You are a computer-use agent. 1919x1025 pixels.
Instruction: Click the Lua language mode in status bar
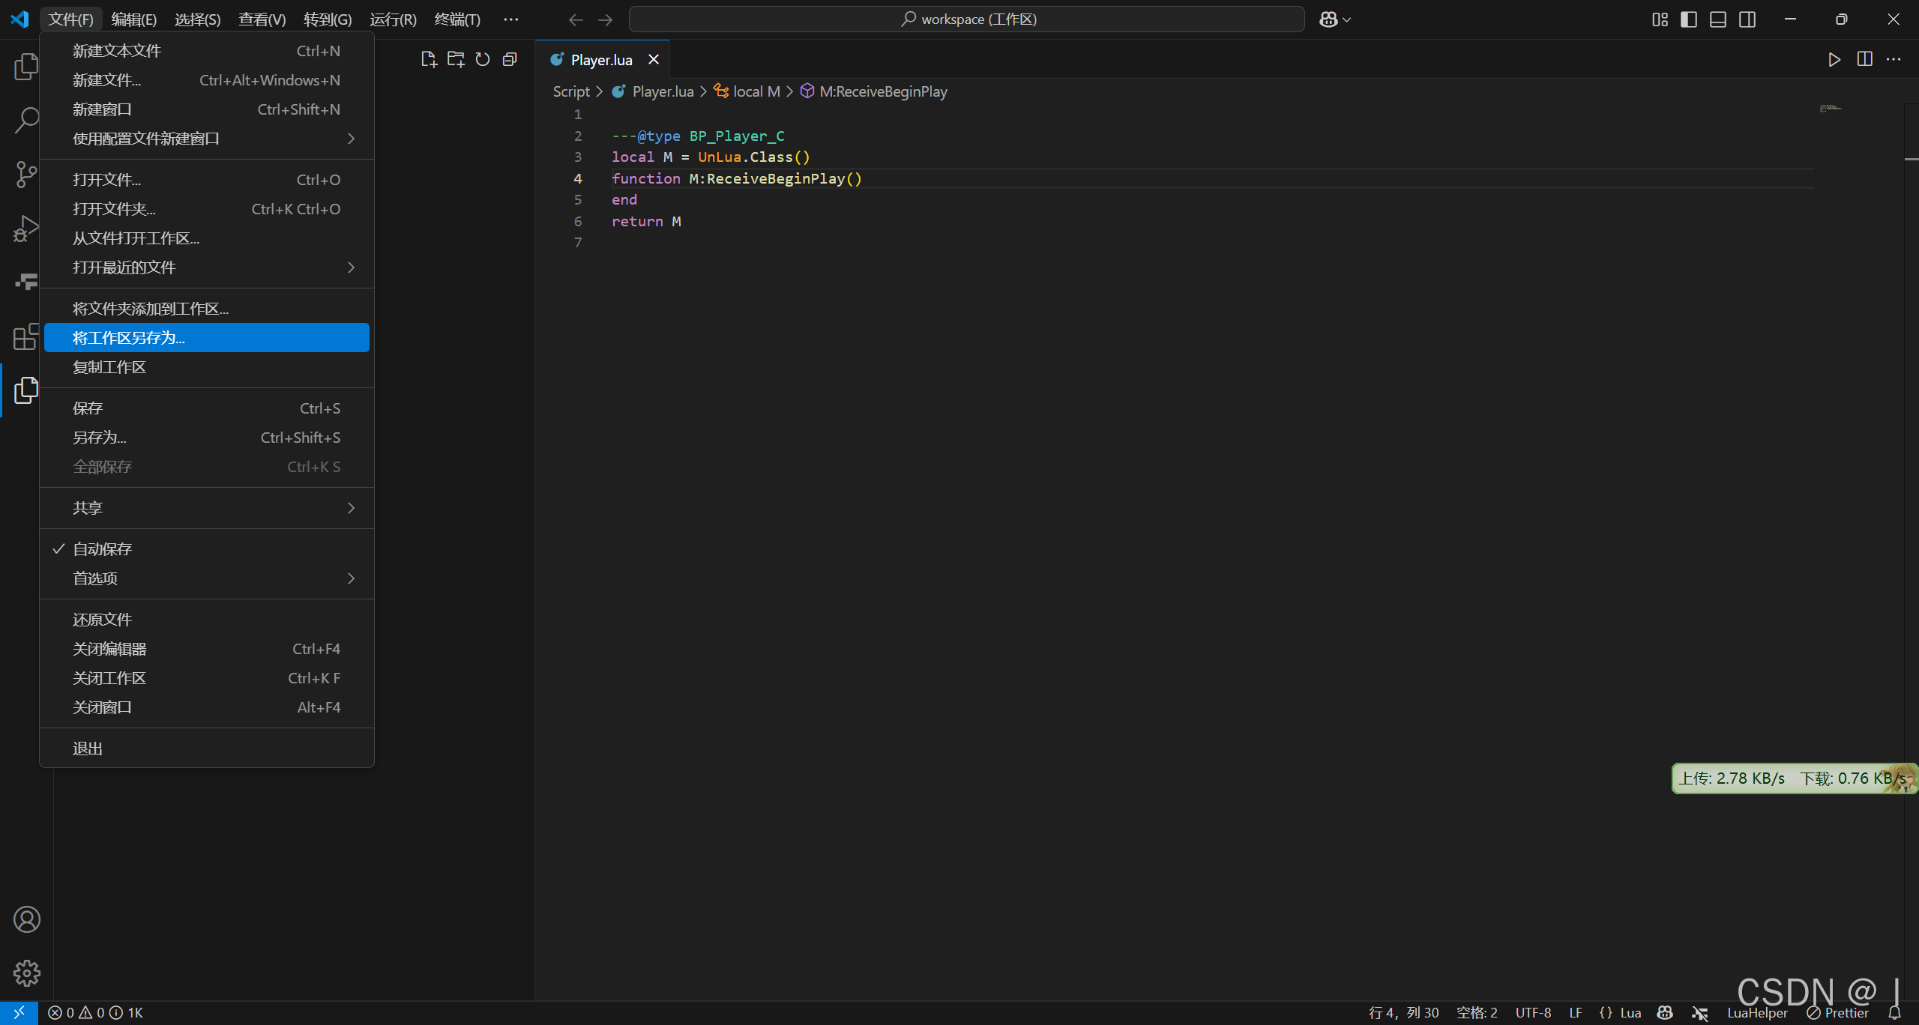click(1630, 1013)
